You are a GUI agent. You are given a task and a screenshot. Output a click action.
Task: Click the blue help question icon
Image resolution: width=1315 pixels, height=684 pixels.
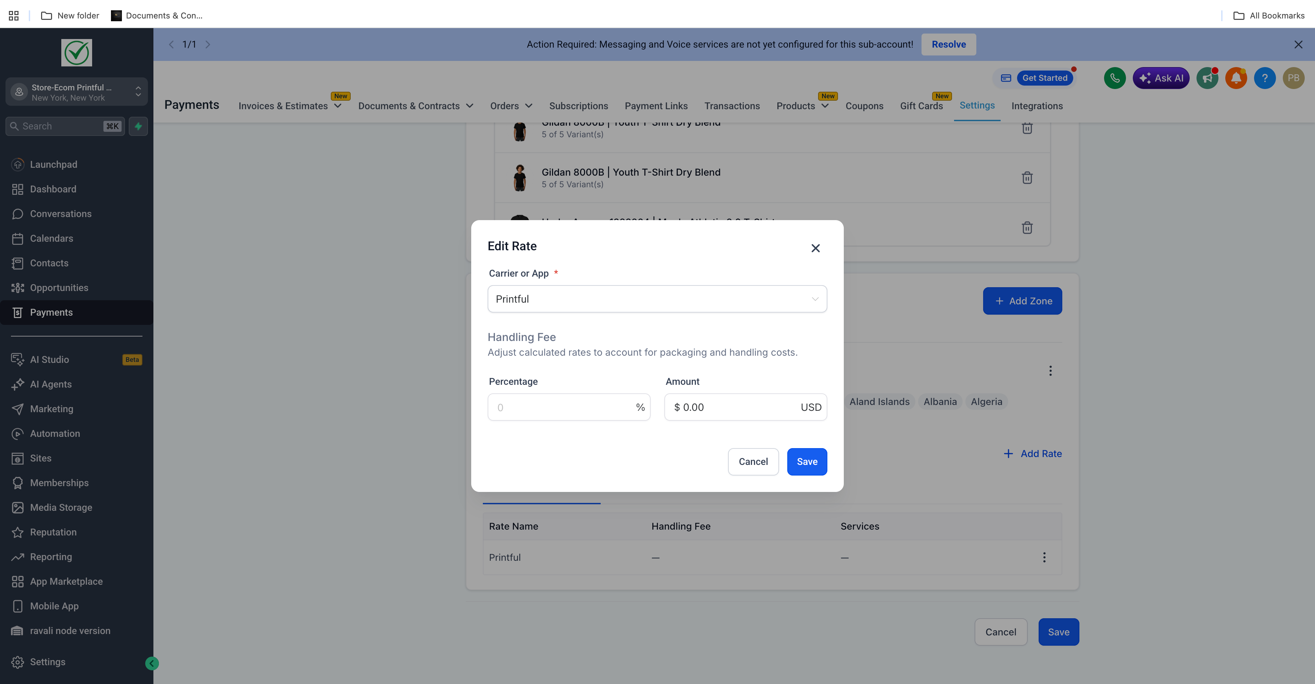(1264, 78)
